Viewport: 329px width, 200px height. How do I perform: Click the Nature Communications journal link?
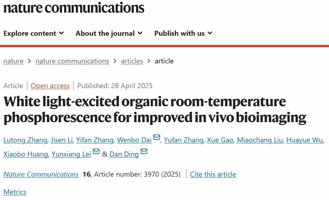(x=41, y=174)
